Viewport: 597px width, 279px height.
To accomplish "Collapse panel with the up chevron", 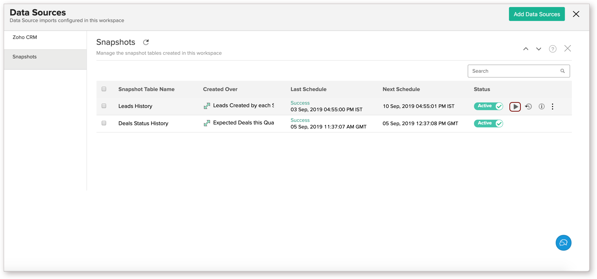I will tap(526, 49).
